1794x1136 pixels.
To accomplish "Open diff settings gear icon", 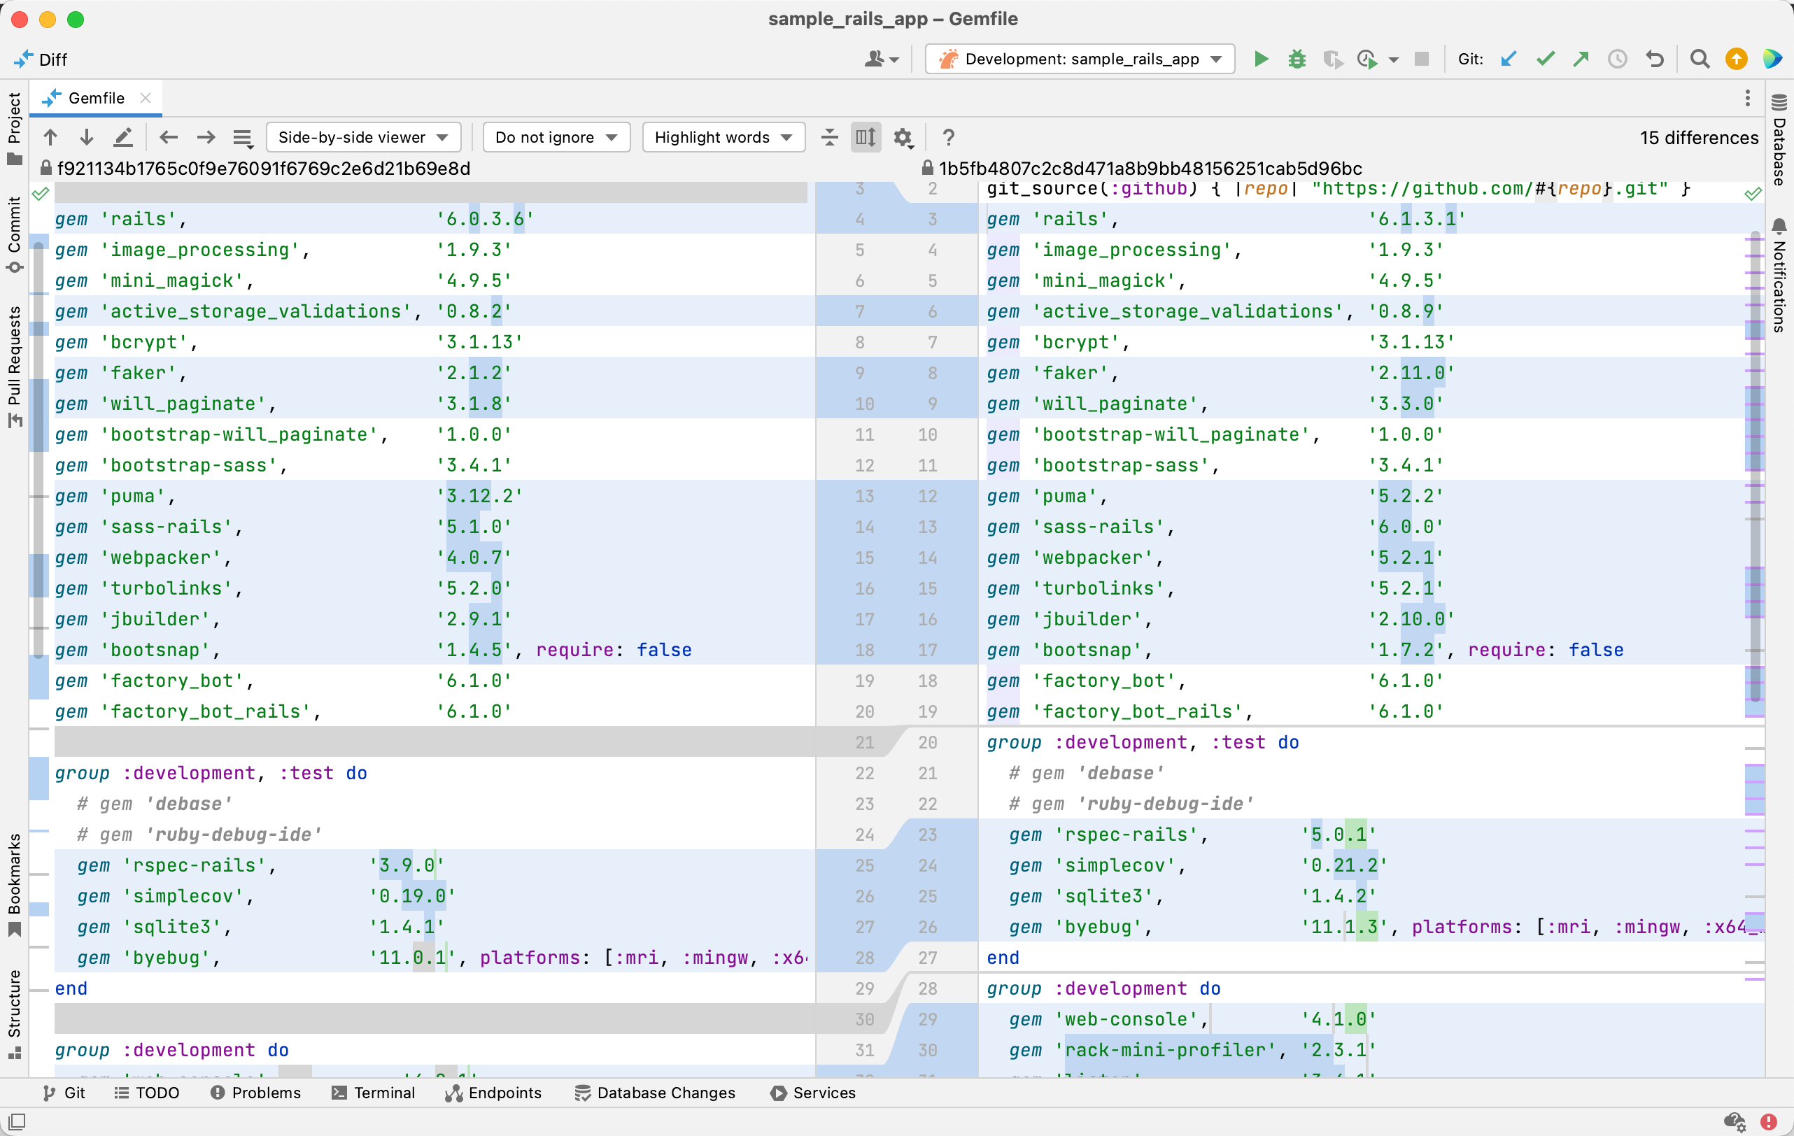I will tap(903, 137).
